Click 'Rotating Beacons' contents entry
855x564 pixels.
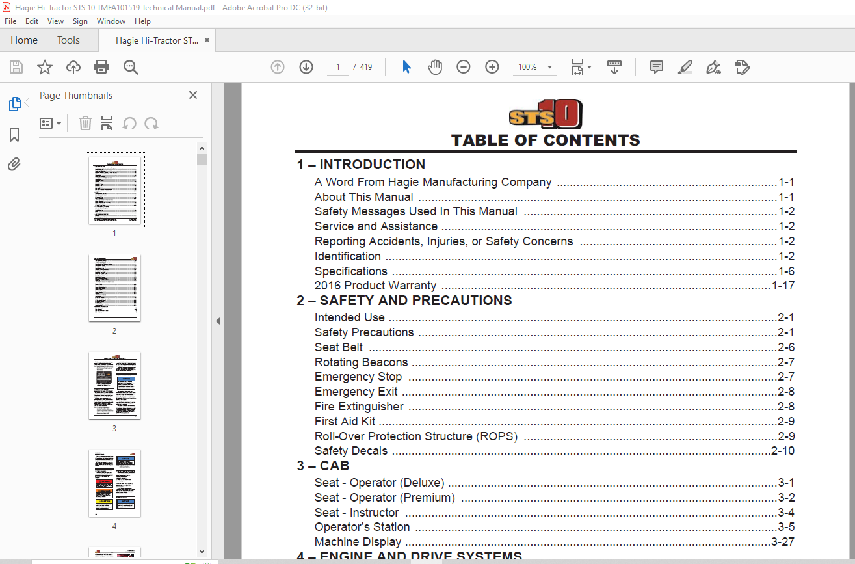pos(361,362)
